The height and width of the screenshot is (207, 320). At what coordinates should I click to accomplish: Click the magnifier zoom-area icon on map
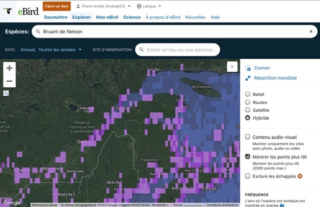tap(6, 93)
